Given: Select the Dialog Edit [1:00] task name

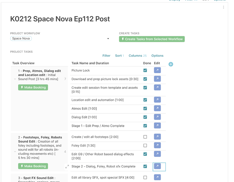Looking at the screenshot, I should coord(84,117).
